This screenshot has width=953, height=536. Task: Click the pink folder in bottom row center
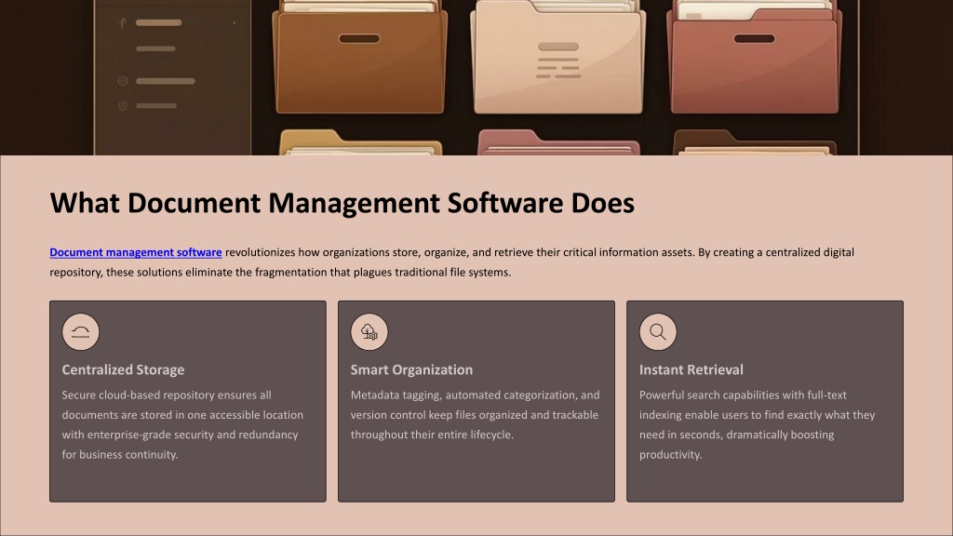click(x=557, y=144)
